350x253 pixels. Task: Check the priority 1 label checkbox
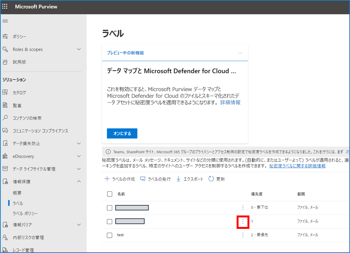click(x=109, y=222)
